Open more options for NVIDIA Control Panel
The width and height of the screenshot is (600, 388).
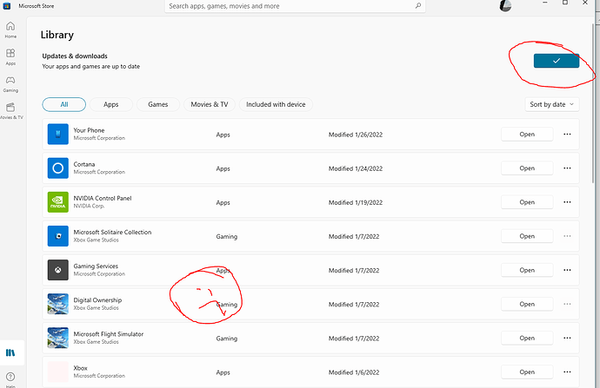tap(568, 202)
